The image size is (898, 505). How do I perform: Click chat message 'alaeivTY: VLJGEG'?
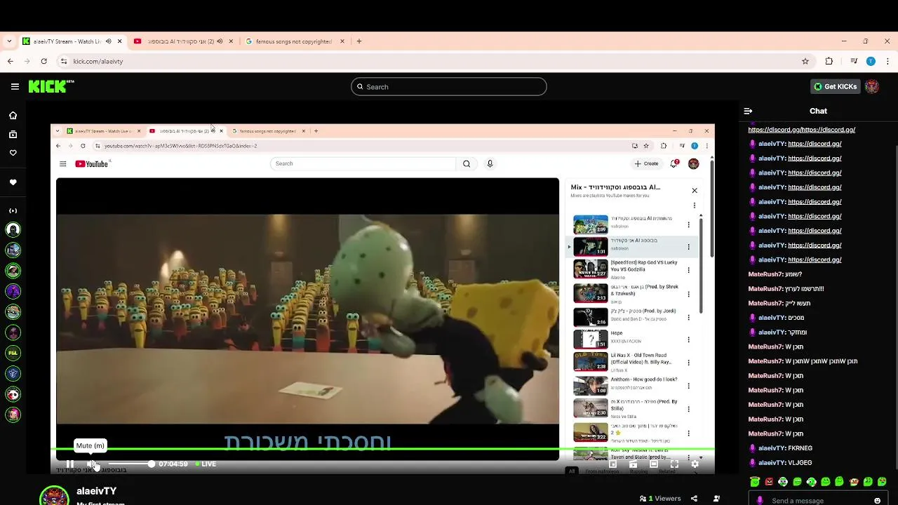click(x=780, y=463)
